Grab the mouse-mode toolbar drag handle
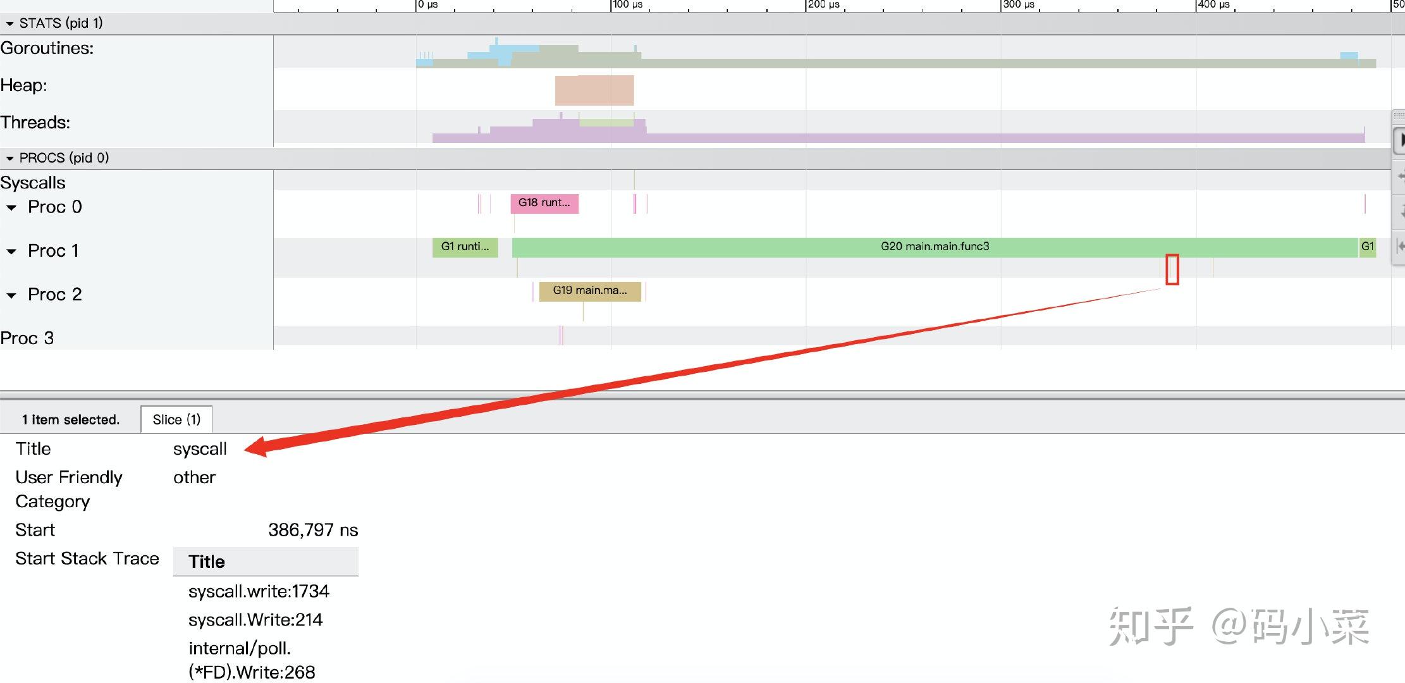This screenshot has width=1405, height=683. 1399,116
